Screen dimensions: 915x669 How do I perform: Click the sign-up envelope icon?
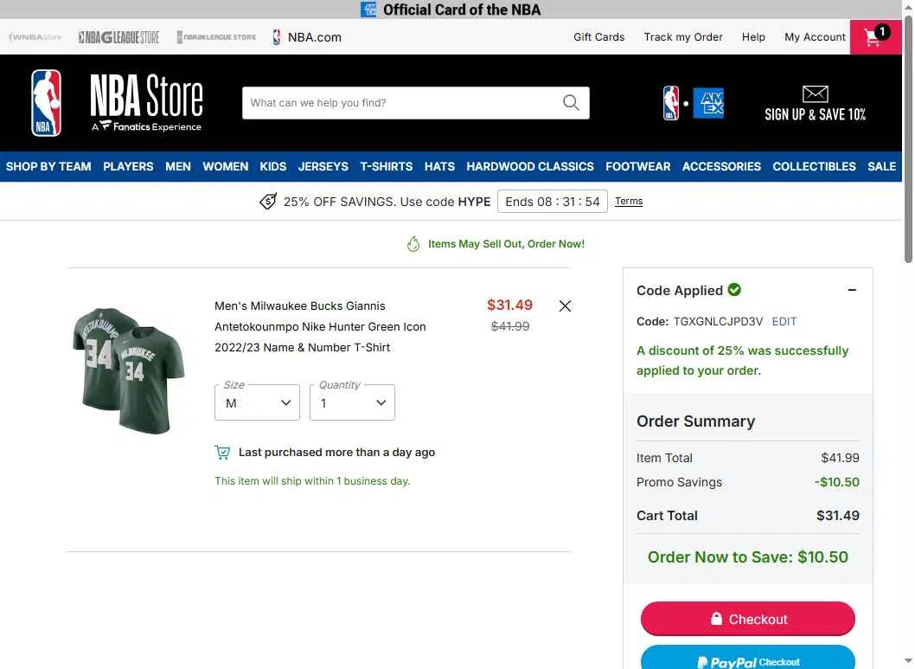click(815, 93)
